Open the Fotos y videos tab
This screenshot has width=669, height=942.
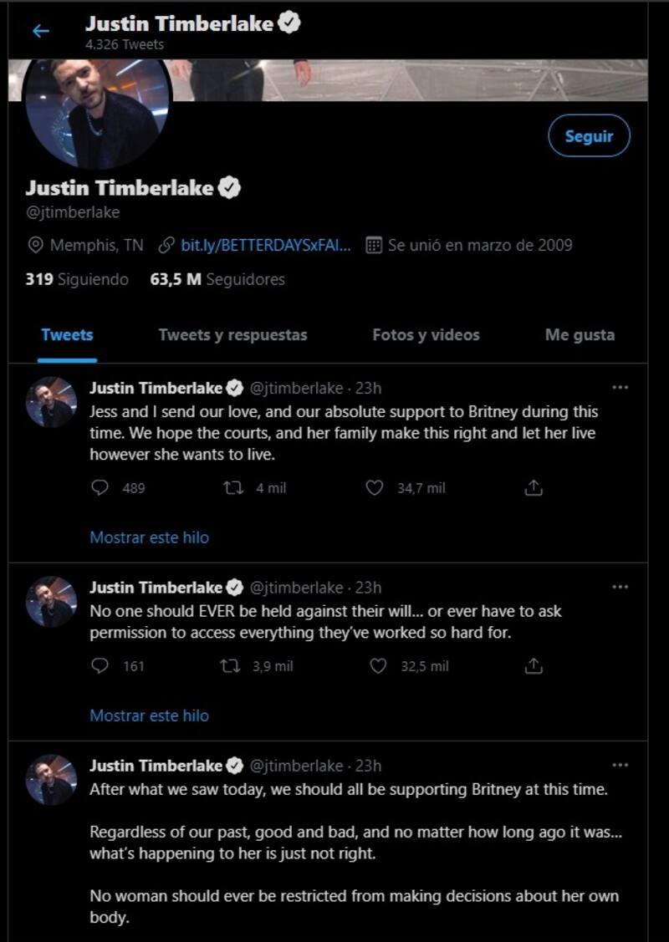coord(426,335)
